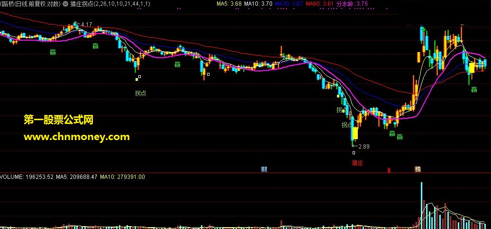Viewport: 491px width, 229px height.
Task: Select the 猎庄拐点 indicator name in header
Action: (x=82, y=4)
